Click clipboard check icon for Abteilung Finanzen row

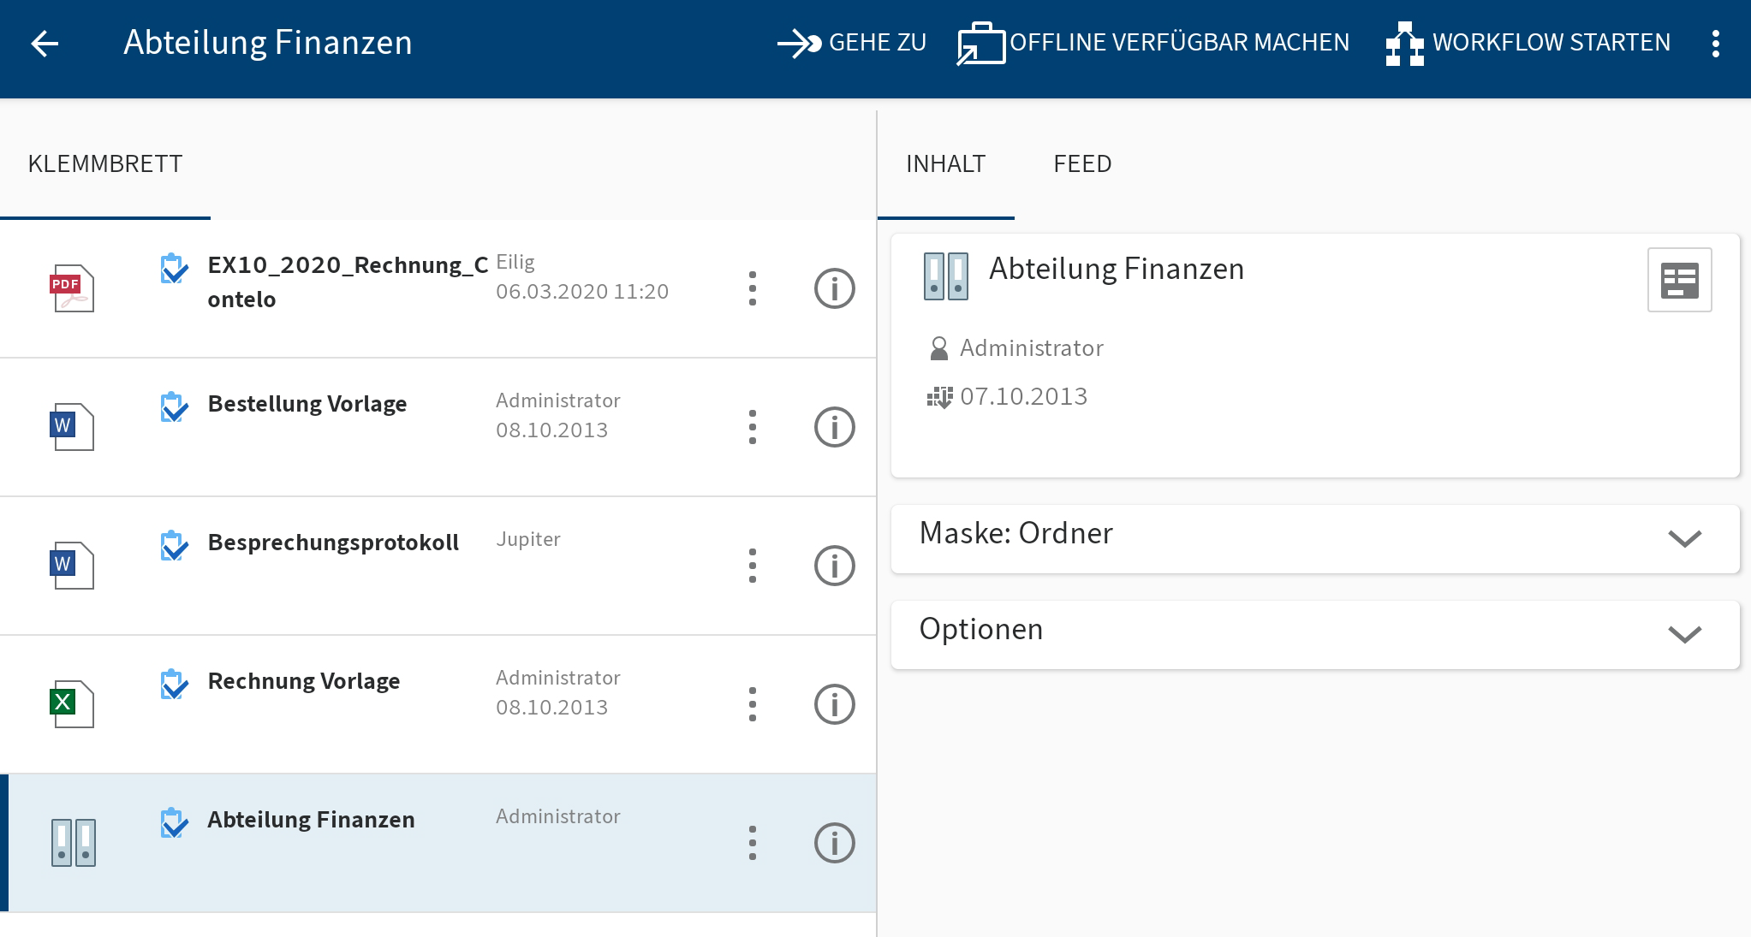(174, 822)
